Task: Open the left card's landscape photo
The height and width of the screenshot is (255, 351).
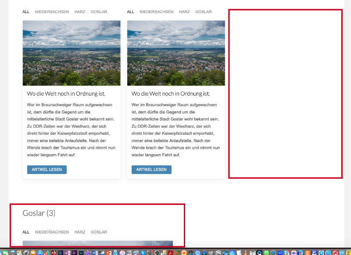Action: coord(72,53)
